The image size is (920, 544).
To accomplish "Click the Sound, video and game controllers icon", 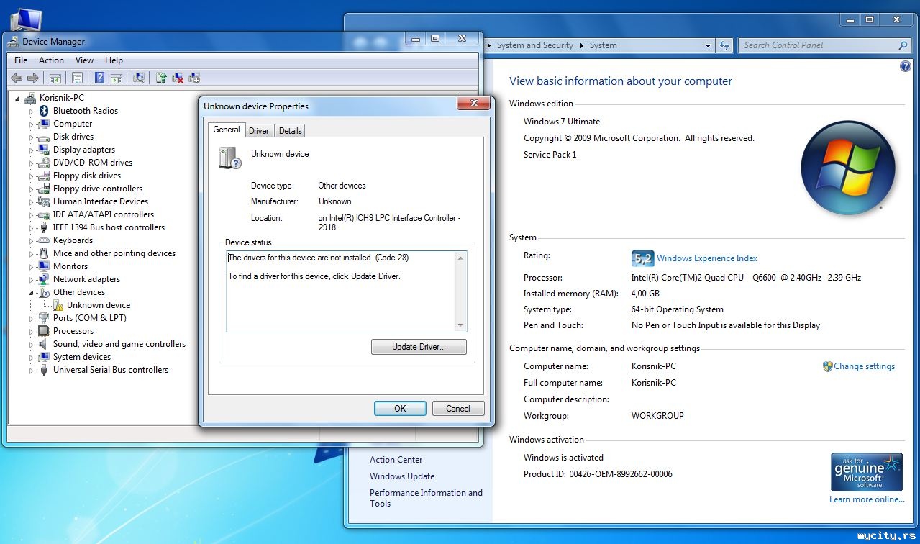I will (44, 344).
